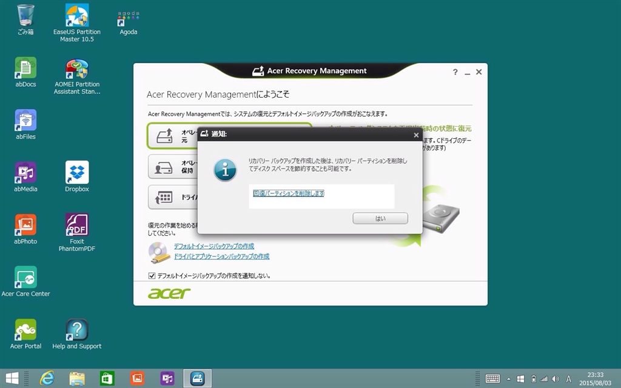Switch the IME input mode 'A'
The image size is (621, 388).
(569, 379)
